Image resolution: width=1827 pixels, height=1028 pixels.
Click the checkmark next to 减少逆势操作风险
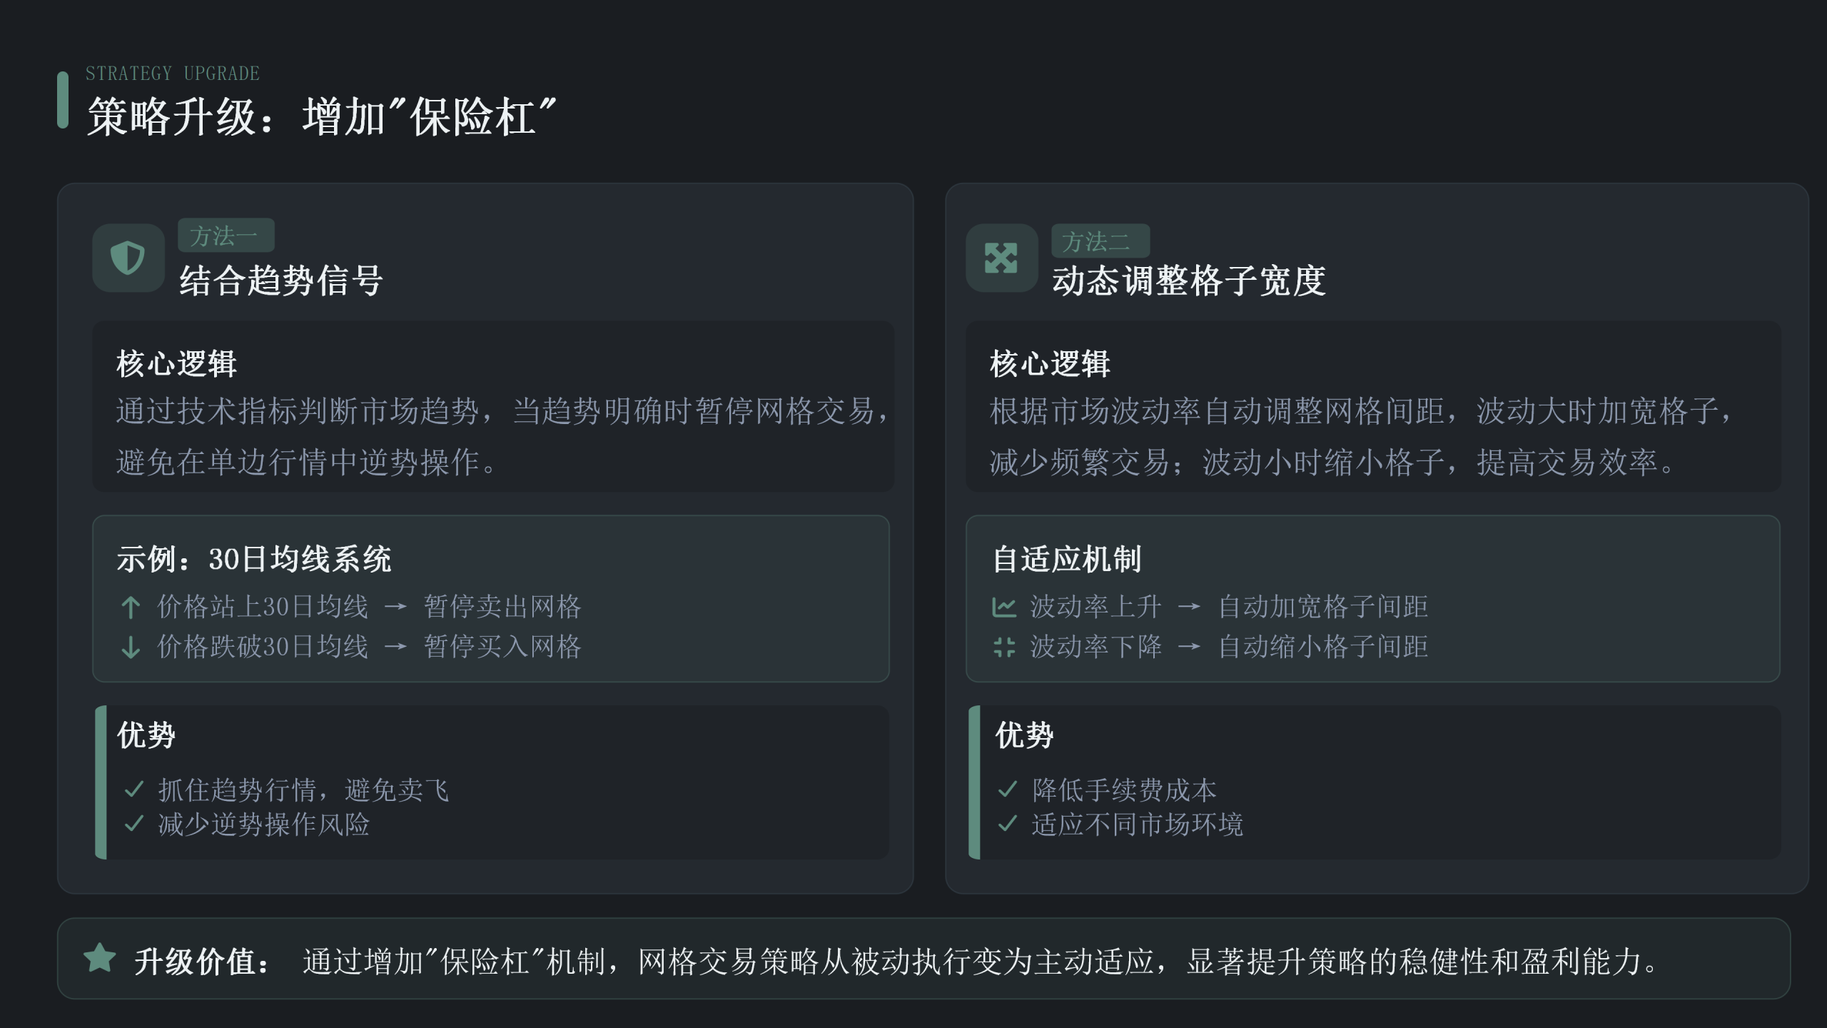click(133, 824)
